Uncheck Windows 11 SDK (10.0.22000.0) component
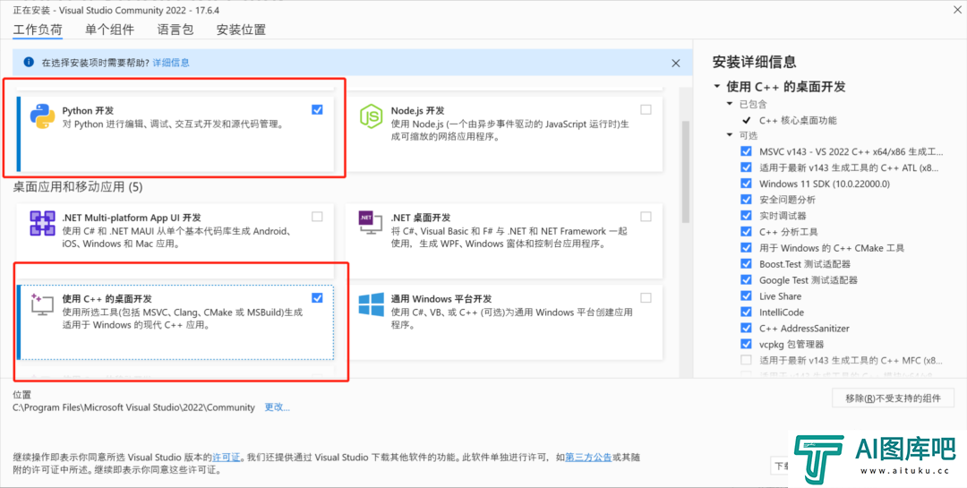Viewport: 967px width, 488px height. 746,184
